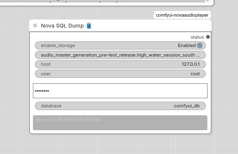This screenshot has height=154, width=238.
Task: Click the node collapse dot beside Nova SQL Dump
Action: [35, 25]
